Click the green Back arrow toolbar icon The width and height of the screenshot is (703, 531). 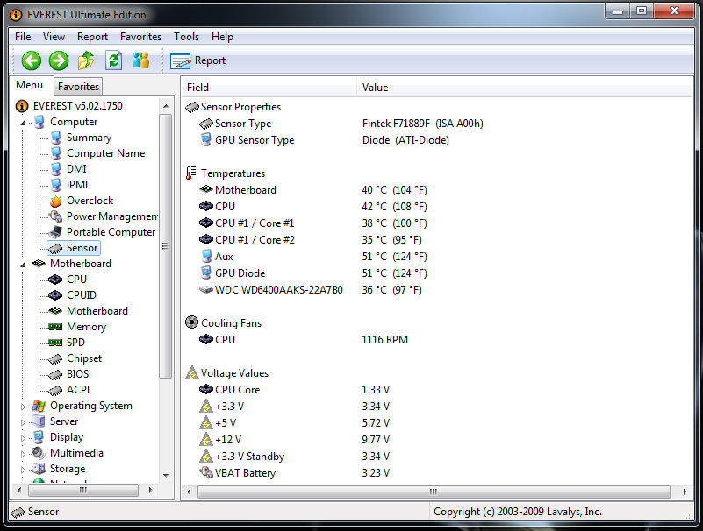point(32,60)
